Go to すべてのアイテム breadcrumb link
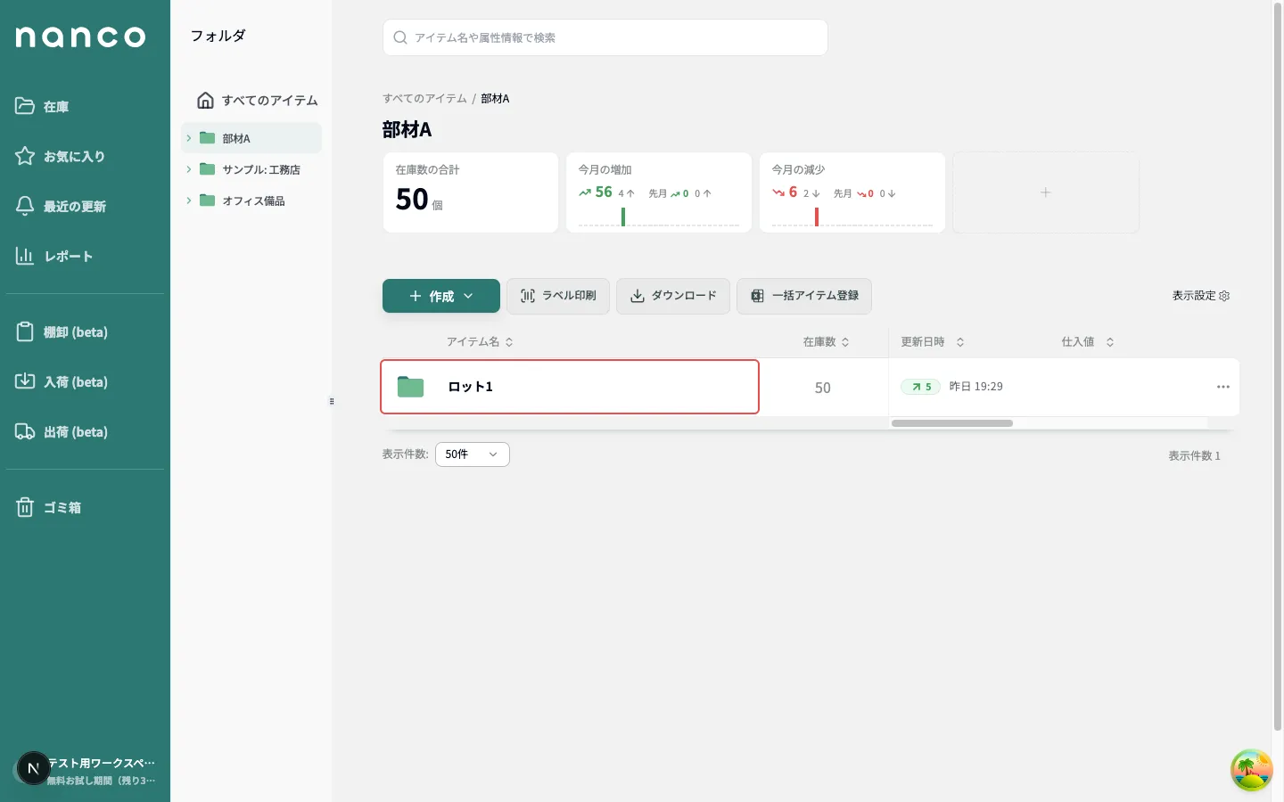Viewport: 1284px width, 802px height. [x=424, y=98]
